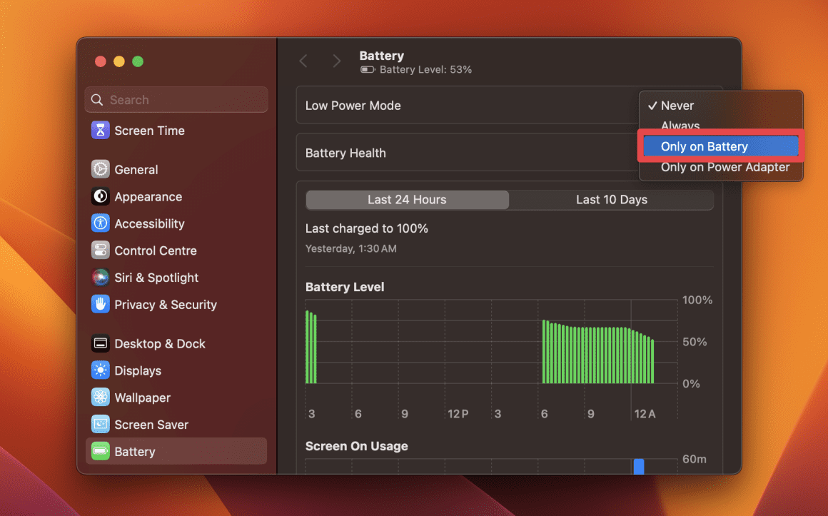Click the Accessibility icon
This screenshot has width=828, height=516.
point(148,223)
